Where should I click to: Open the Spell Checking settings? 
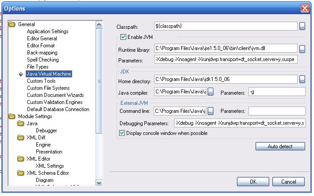[x=43, y=60]
